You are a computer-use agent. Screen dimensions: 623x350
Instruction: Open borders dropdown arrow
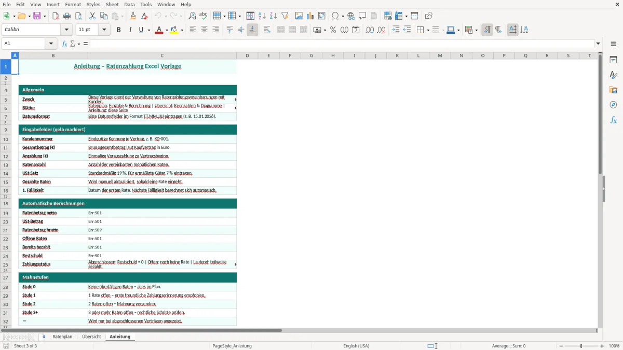[427, 30]
